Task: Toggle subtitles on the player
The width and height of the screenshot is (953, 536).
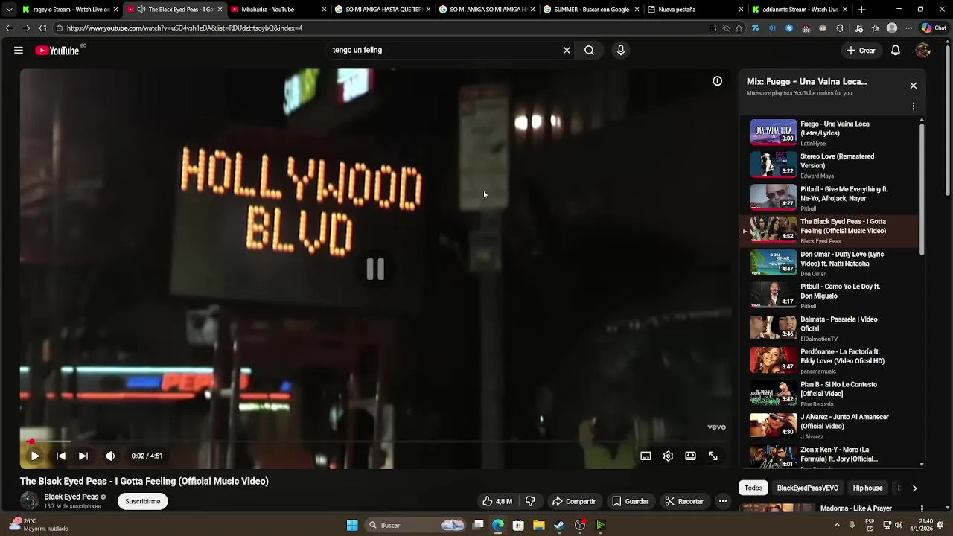Action: pos(646,456)
